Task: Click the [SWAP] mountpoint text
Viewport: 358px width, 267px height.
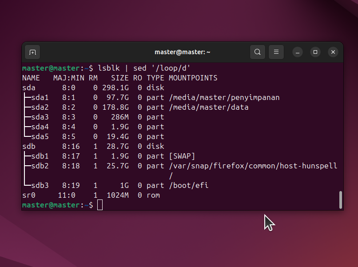Action: pos(182,156)
